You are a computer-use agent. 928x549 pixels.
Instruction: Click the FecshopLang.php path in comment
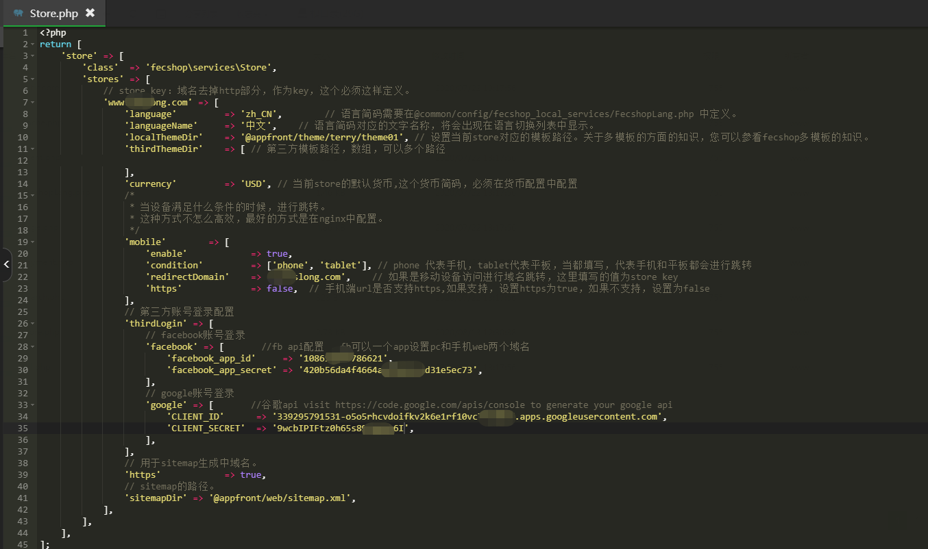(x=554, y=114)
